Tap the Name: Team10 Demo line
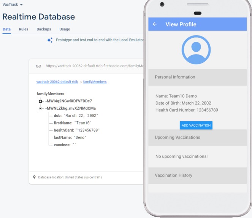Image resolution: width=252 pixels, height=218 pixels. 176,96
